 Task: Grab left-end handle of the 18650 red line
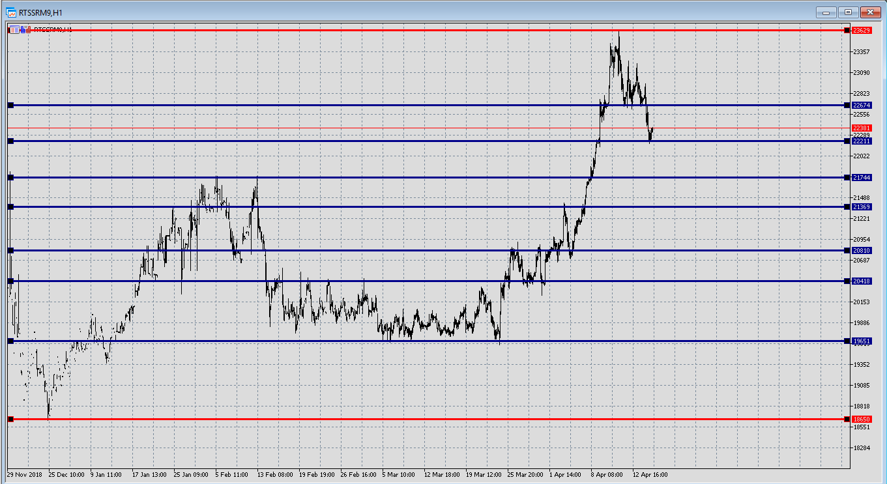point(10,419)
